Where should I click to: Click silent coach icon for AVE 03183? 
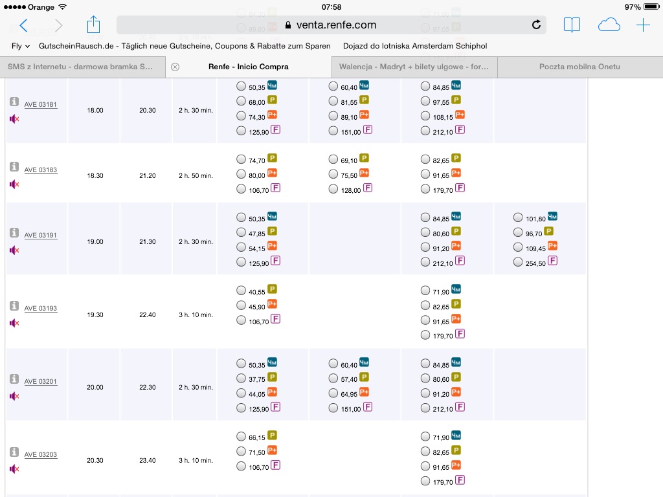tap(14, 184)
